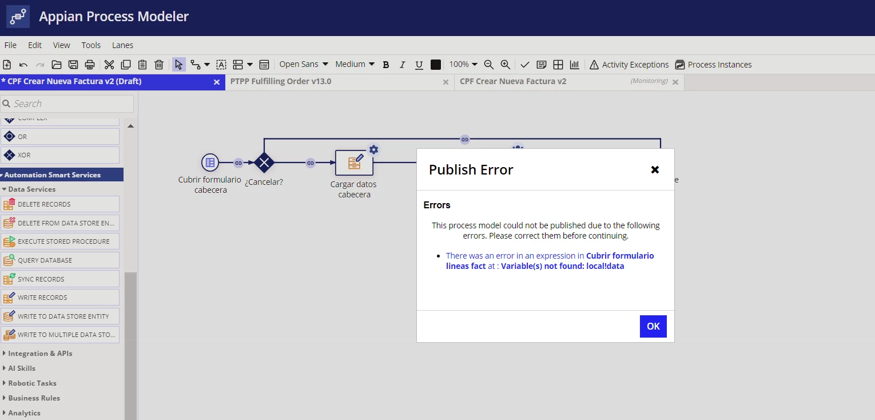
Task: Expand the AI Skills group
Action: [19, 369]
